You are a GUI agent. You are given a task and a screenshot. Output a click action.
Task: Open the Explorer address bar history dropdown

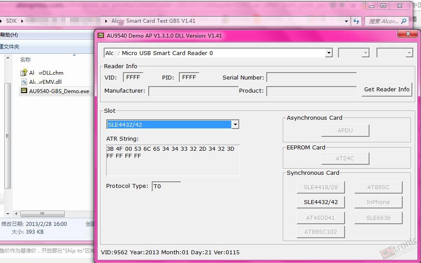click(346, 21)
